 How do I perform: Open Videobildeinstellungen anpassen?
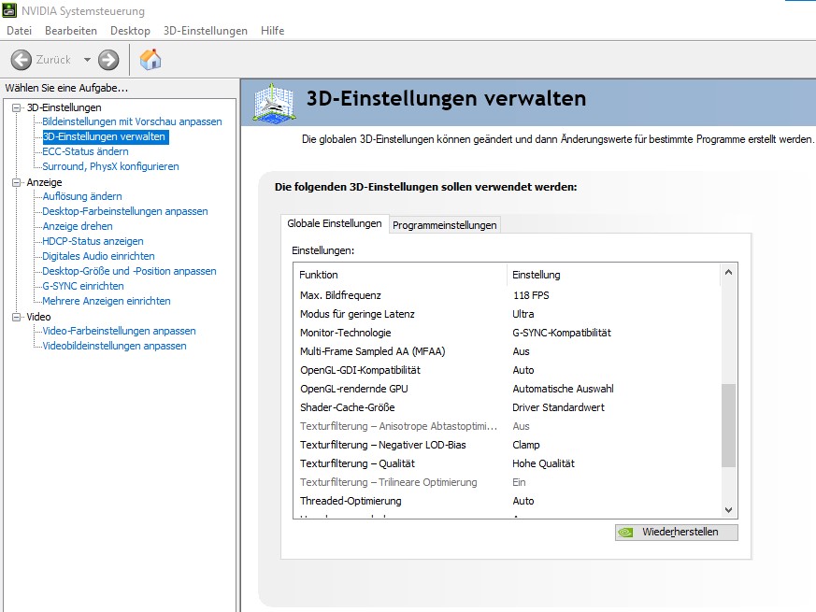click(114, 346)
